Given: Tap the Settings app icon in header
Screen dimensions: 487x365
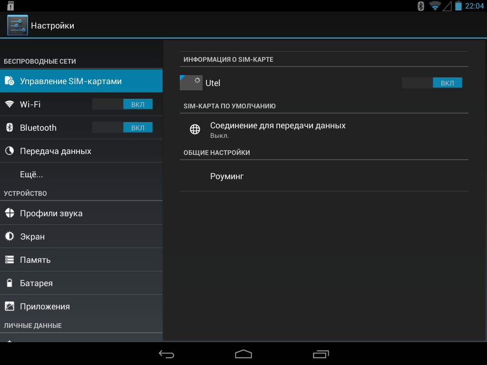Looking at the screenshot, I should click(x=18, y=25).
